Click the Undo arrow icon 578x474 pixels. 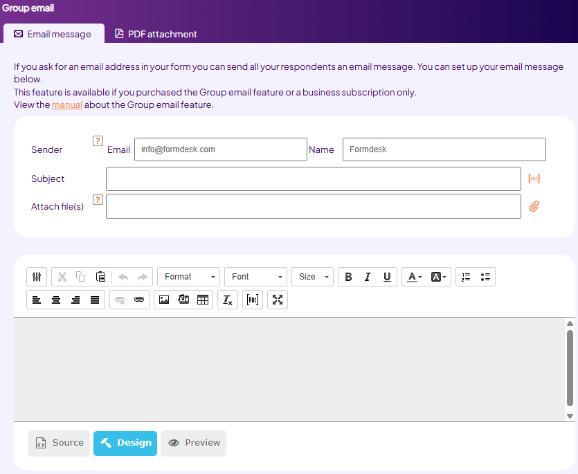pyautogui.click(x=123, y=277)
